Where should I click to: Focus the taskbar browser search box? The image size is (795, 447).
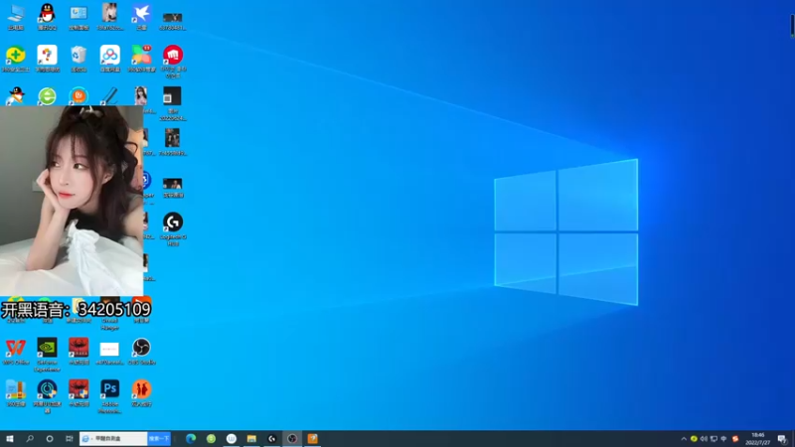coord(113,439)
